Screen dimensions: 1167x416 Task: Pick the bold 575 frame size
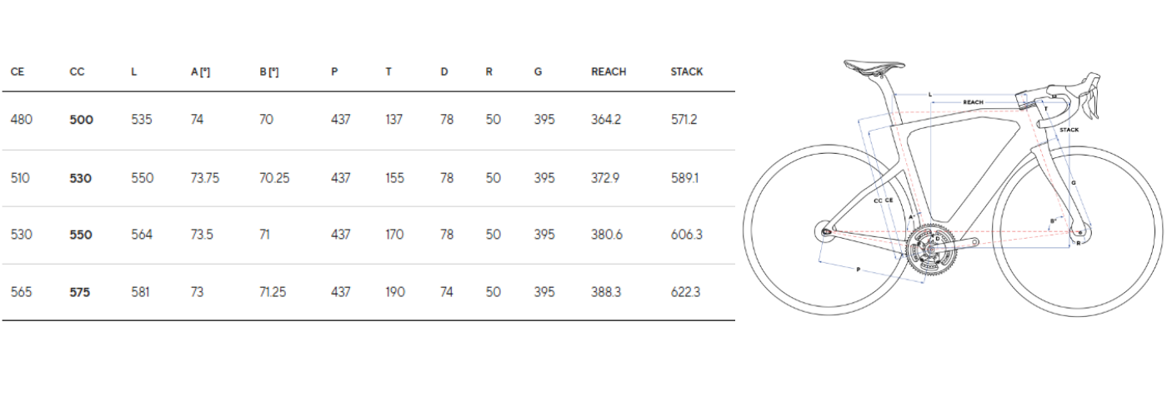[x=80, y=292]
